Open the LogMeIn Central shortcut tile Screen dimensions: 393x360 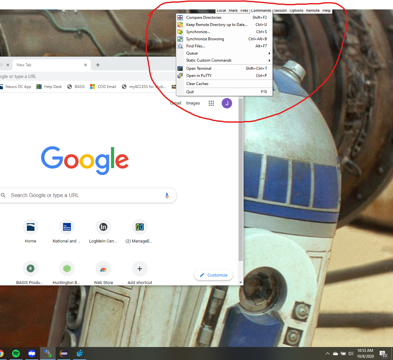[x=103, y=227]
